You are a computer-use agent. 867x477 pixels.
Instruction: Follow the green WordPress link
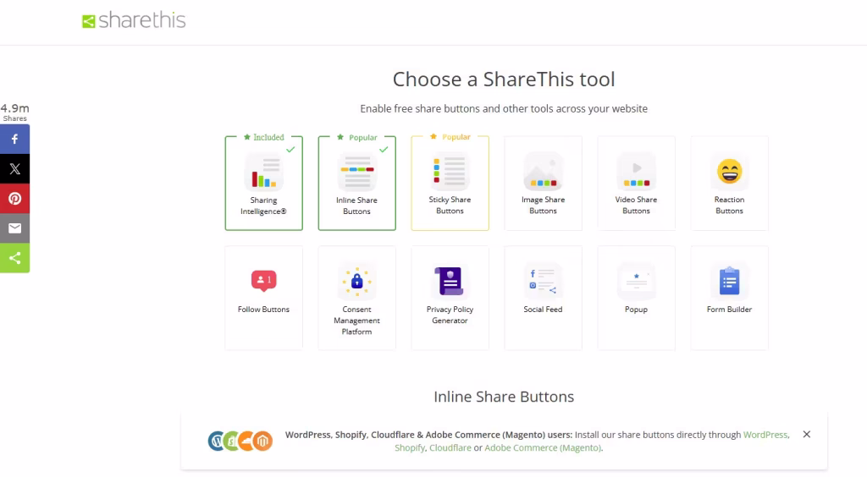pyautogui.click(x=765, y=435)
